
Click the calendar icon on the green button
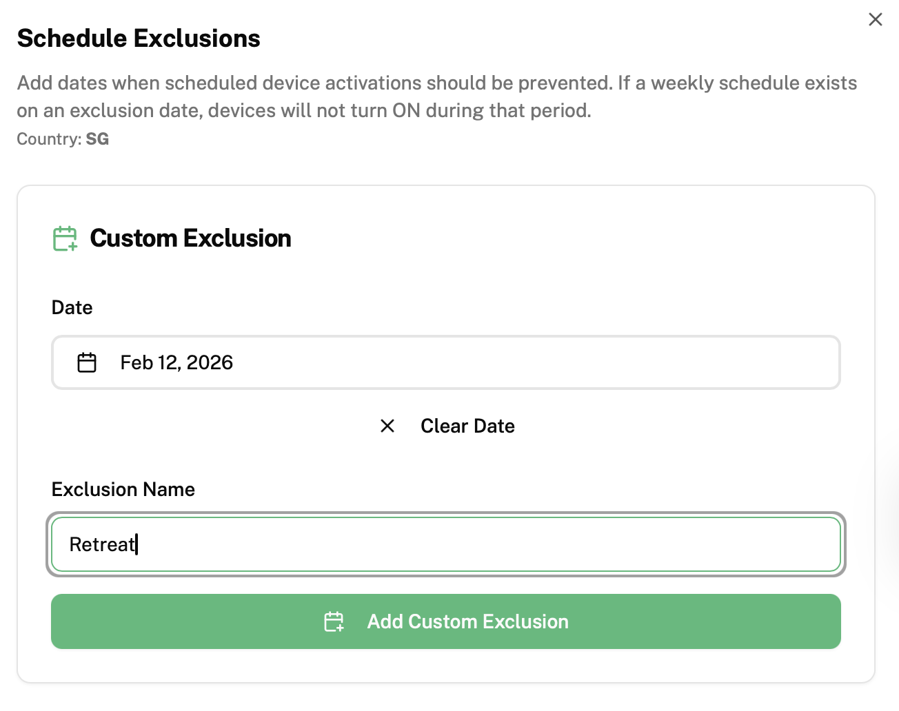(334, 621)
